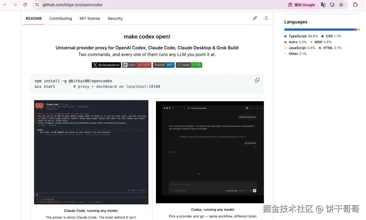The width and height of the screenshot is (366, 220).
Task: Click the @claudeebum X badge
Action: 106,65
